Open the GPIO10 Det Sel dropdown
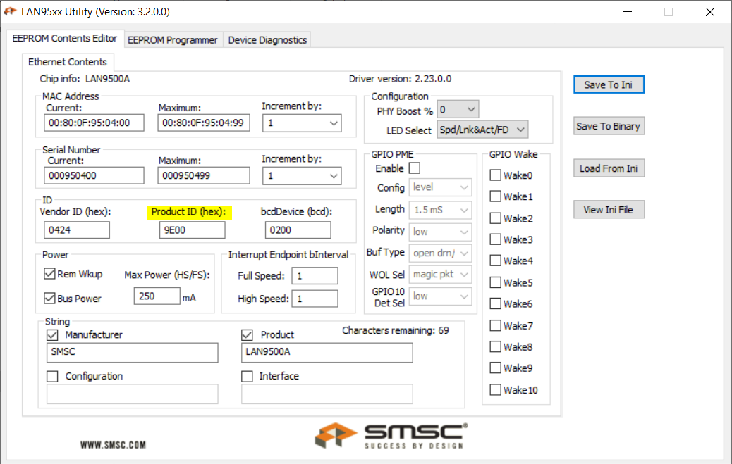 click(x=440, y=296)
